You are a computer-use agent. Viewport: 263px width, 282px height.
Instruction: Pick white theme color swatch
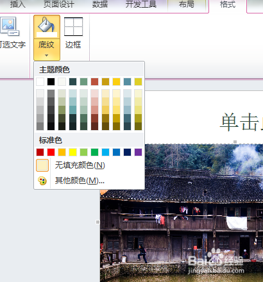click(40, 81)
